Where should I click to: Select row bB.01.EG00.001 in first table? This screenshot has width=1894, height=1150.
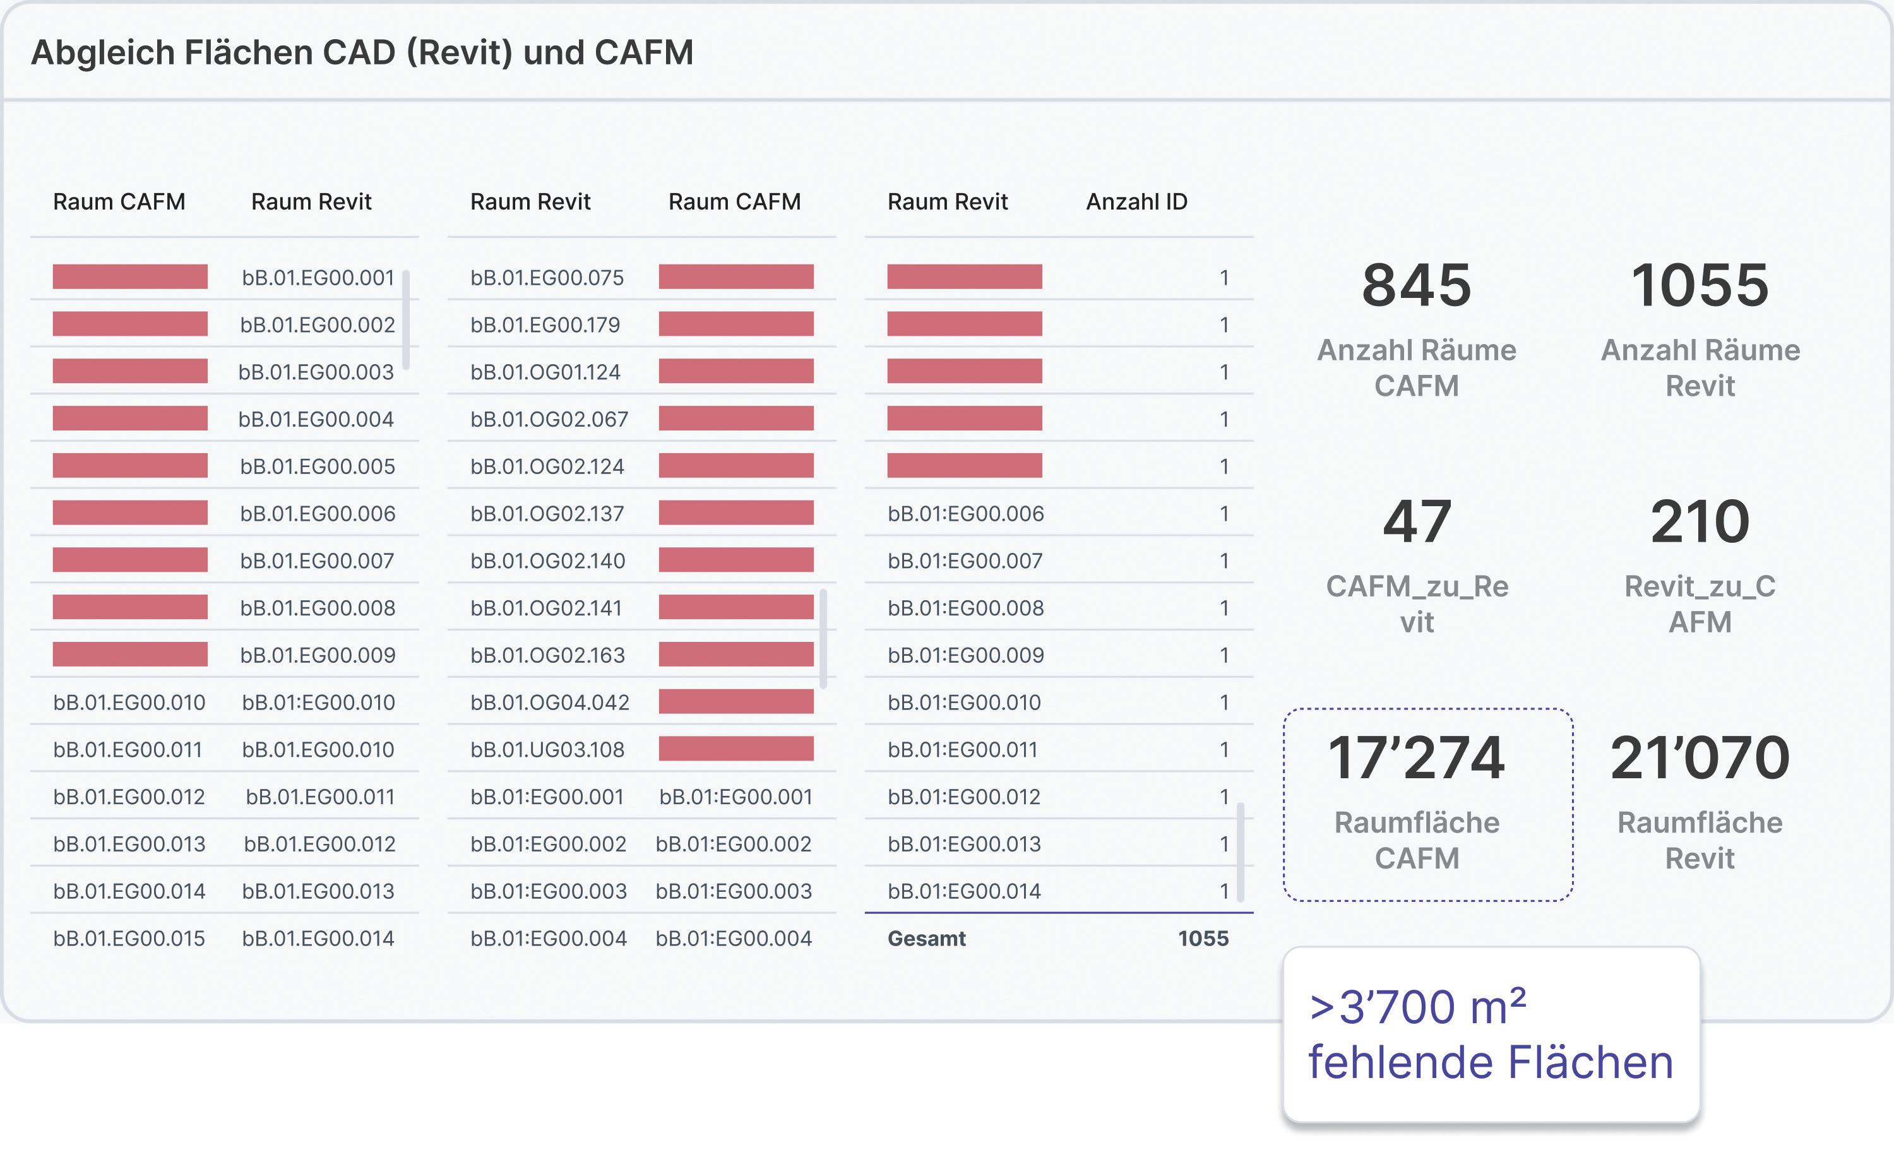point(318,278)
